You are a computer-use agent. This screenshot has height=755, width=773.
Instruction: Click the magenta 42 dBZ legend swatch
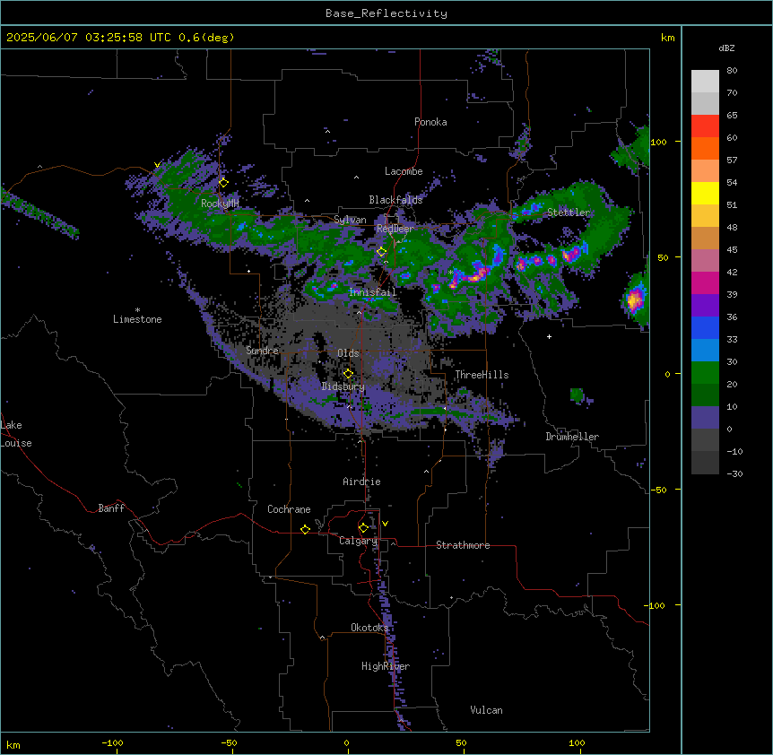pyautogui.click(x=705, y=282)
